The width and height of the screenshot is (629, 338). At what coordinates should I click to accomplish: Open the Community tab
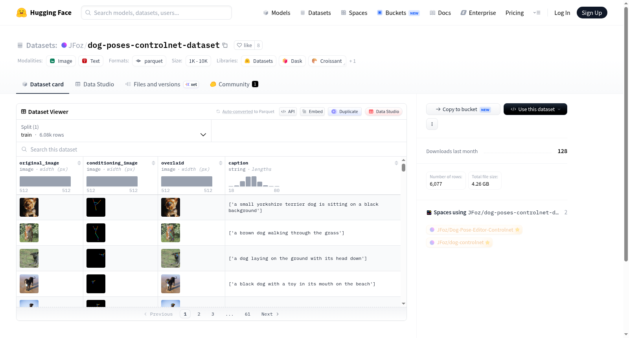pos(234,84)
